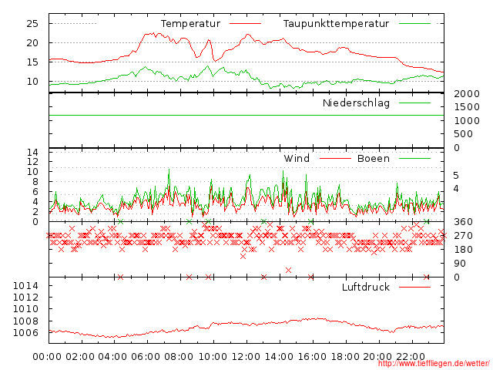
Task: Click the 25 temperature axis value
Action: pos(32,24)
